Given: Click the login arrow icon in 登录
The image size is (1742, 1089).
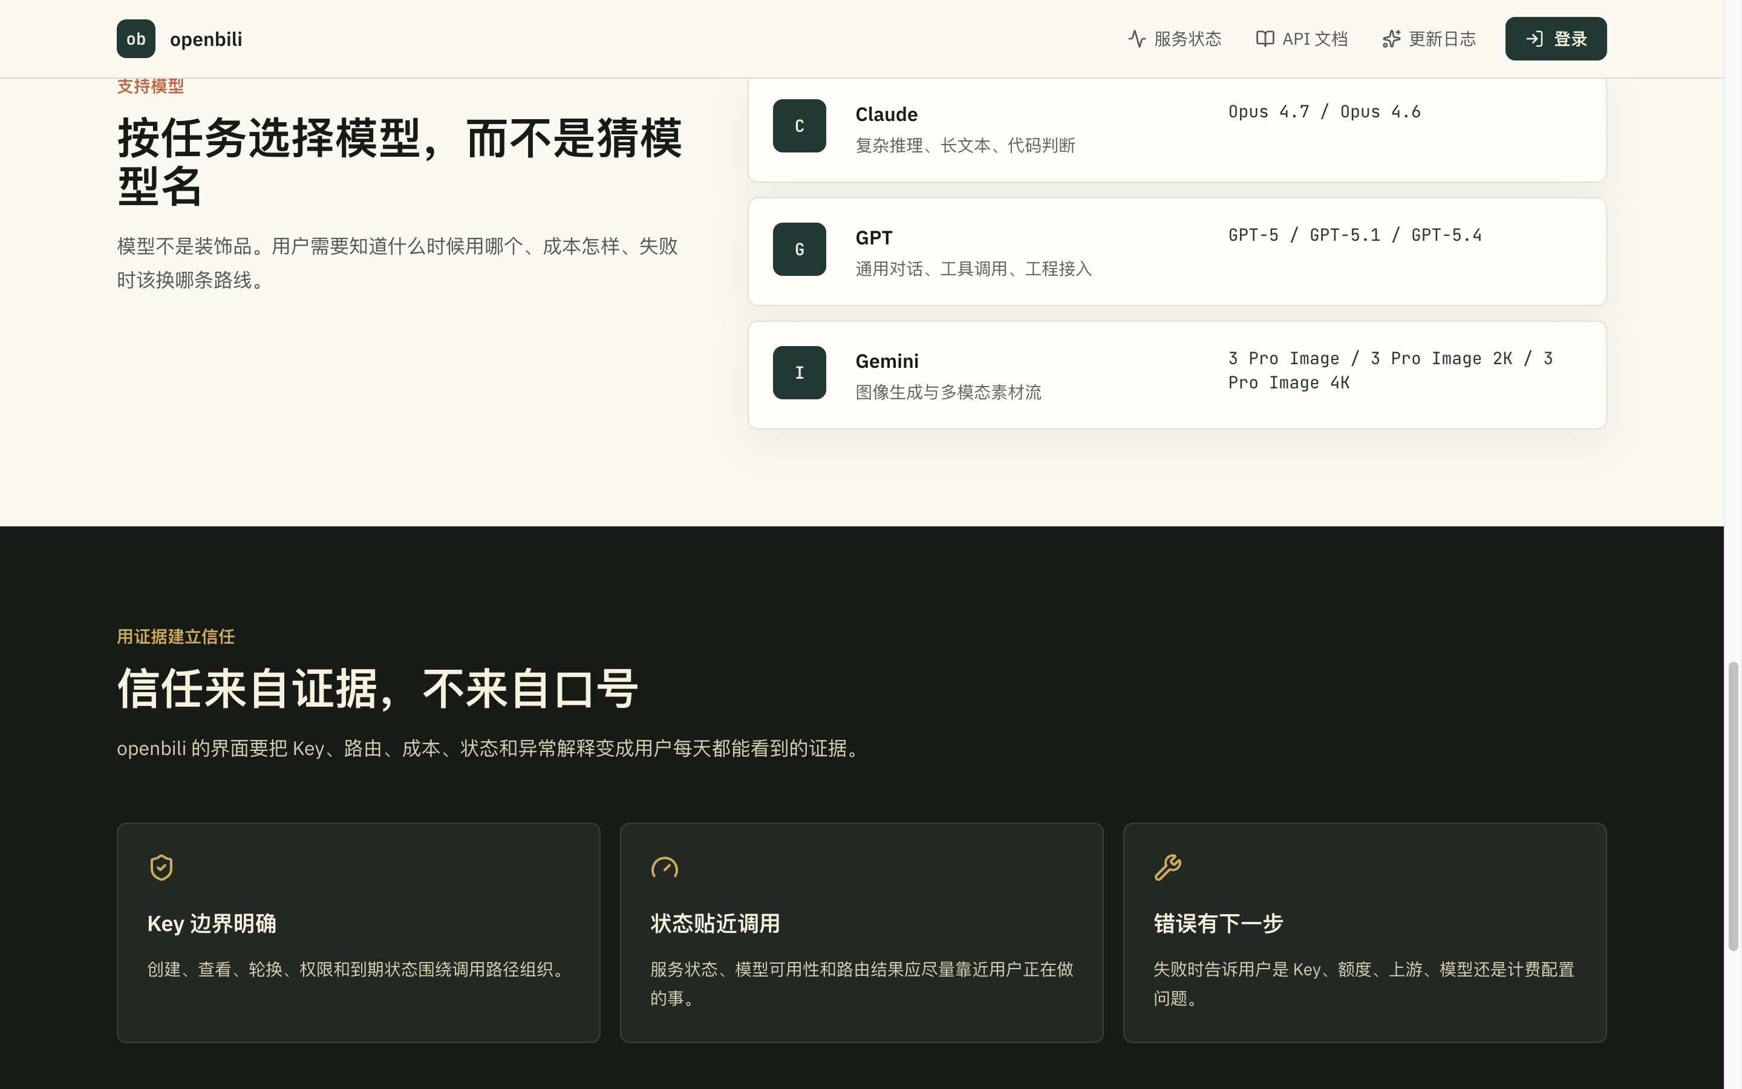Looking at the screenshot, I should point(1534,39).
